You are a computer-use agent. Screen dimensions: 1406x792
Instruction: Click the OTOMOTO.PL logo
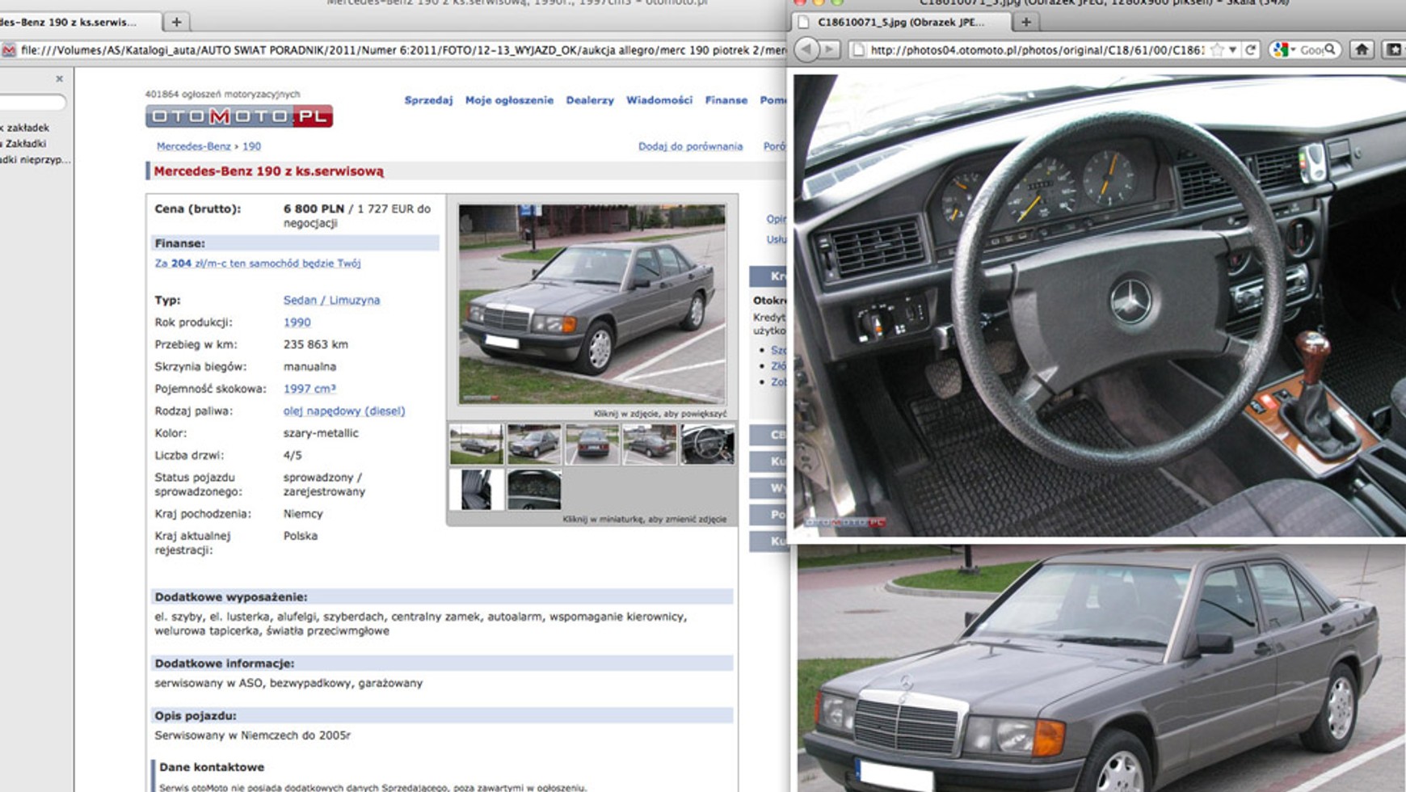[x=239, y=116]
